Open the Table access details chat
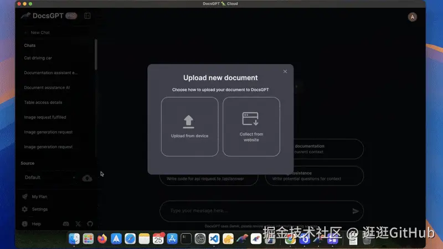The width and height of the screenshot is (443, 249). [x=43, y=102]
